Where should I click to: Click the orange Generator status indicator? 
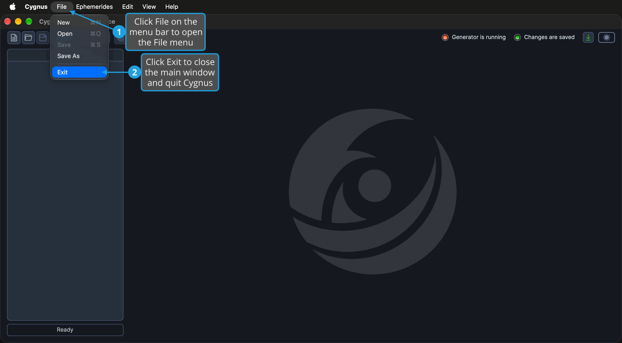pos(445,37)
